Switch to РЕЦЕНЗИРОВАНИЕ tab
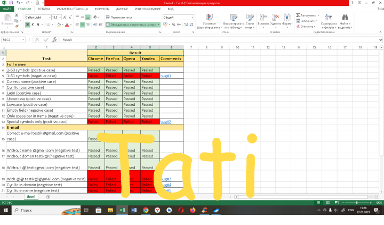Image resolution: width=384 pixels, height=225 pixels. (x=148, y=9)
